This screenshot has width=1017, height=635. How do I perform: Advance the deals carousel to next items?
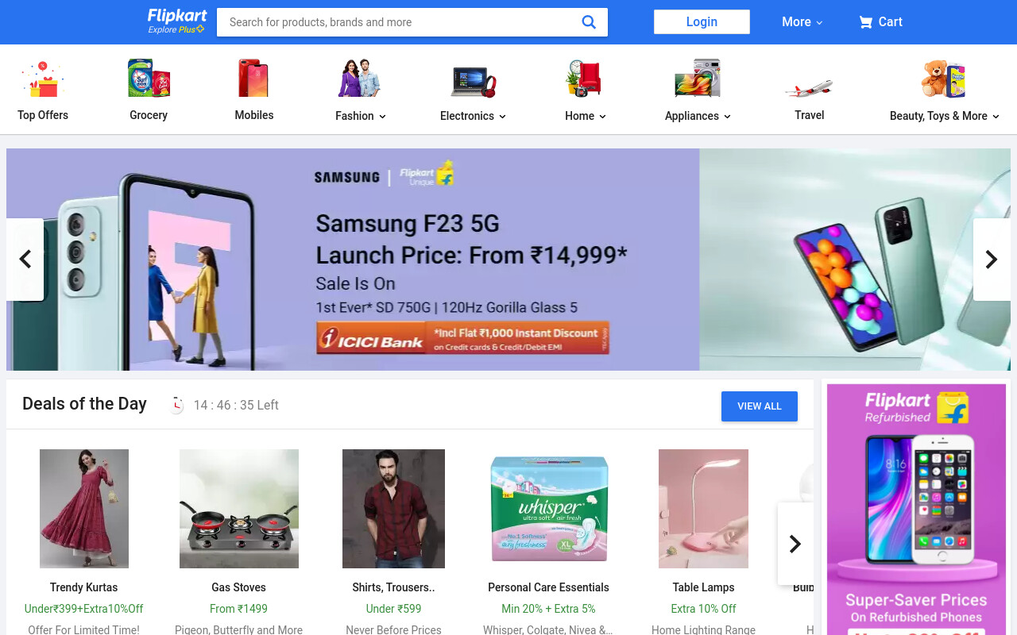795,544
